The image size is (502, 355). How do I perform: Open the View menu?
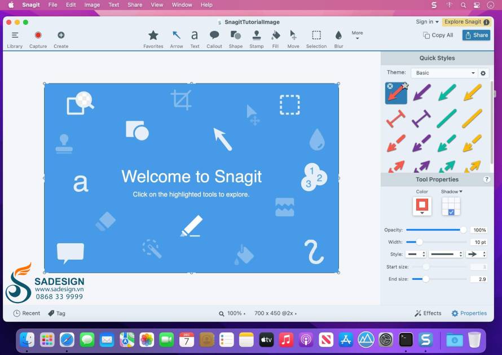click(157, 5)
